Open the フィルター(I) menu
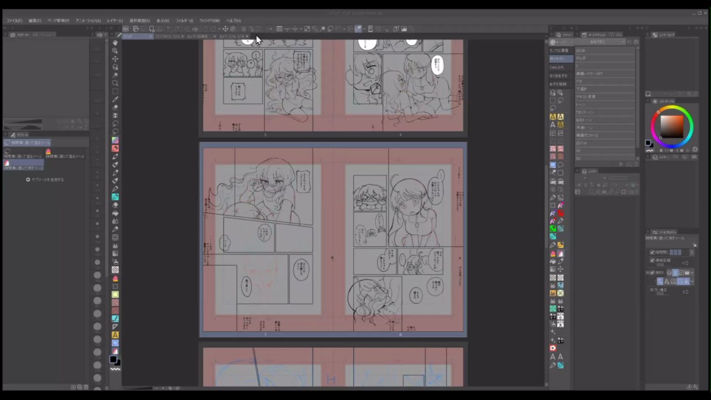711x400 pixels. [184, 21]
